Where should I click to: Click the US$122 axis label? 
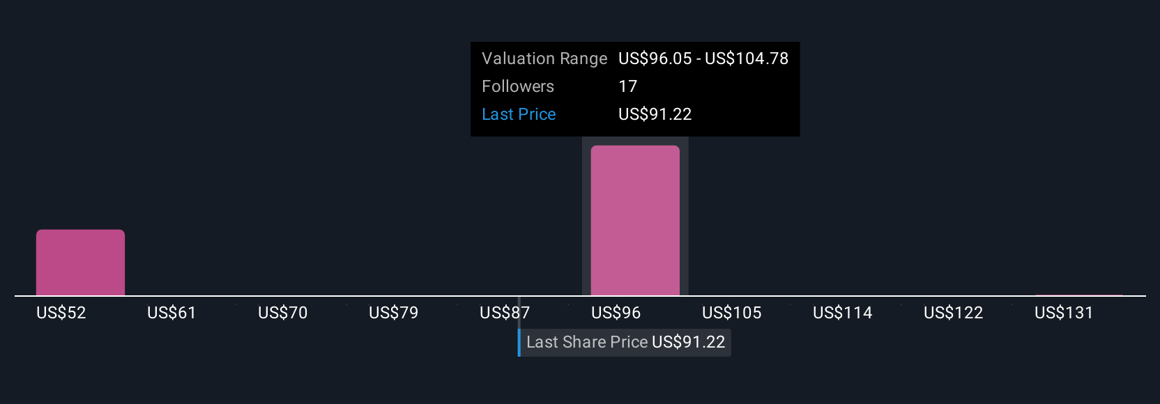[954, 313]
